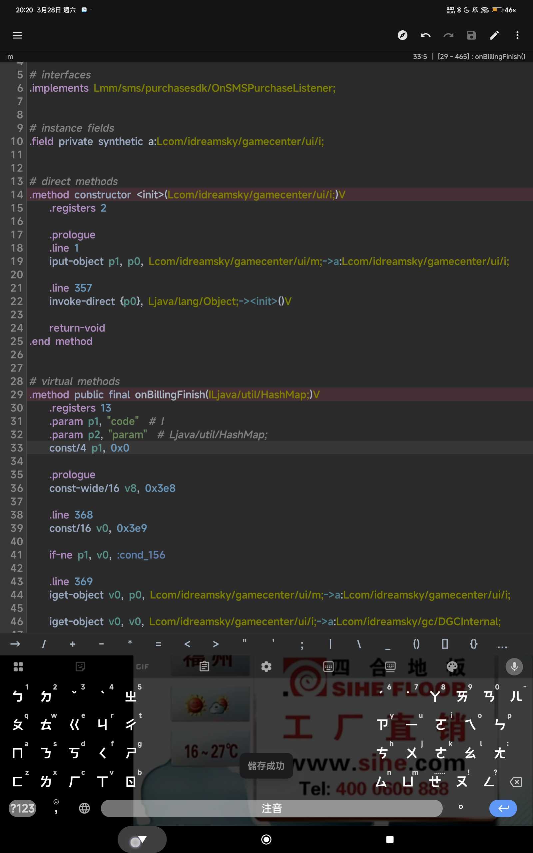Open the hamburger navigation menu
The width and height of the screenshot is (533, 853).
(x=17, y=35)
